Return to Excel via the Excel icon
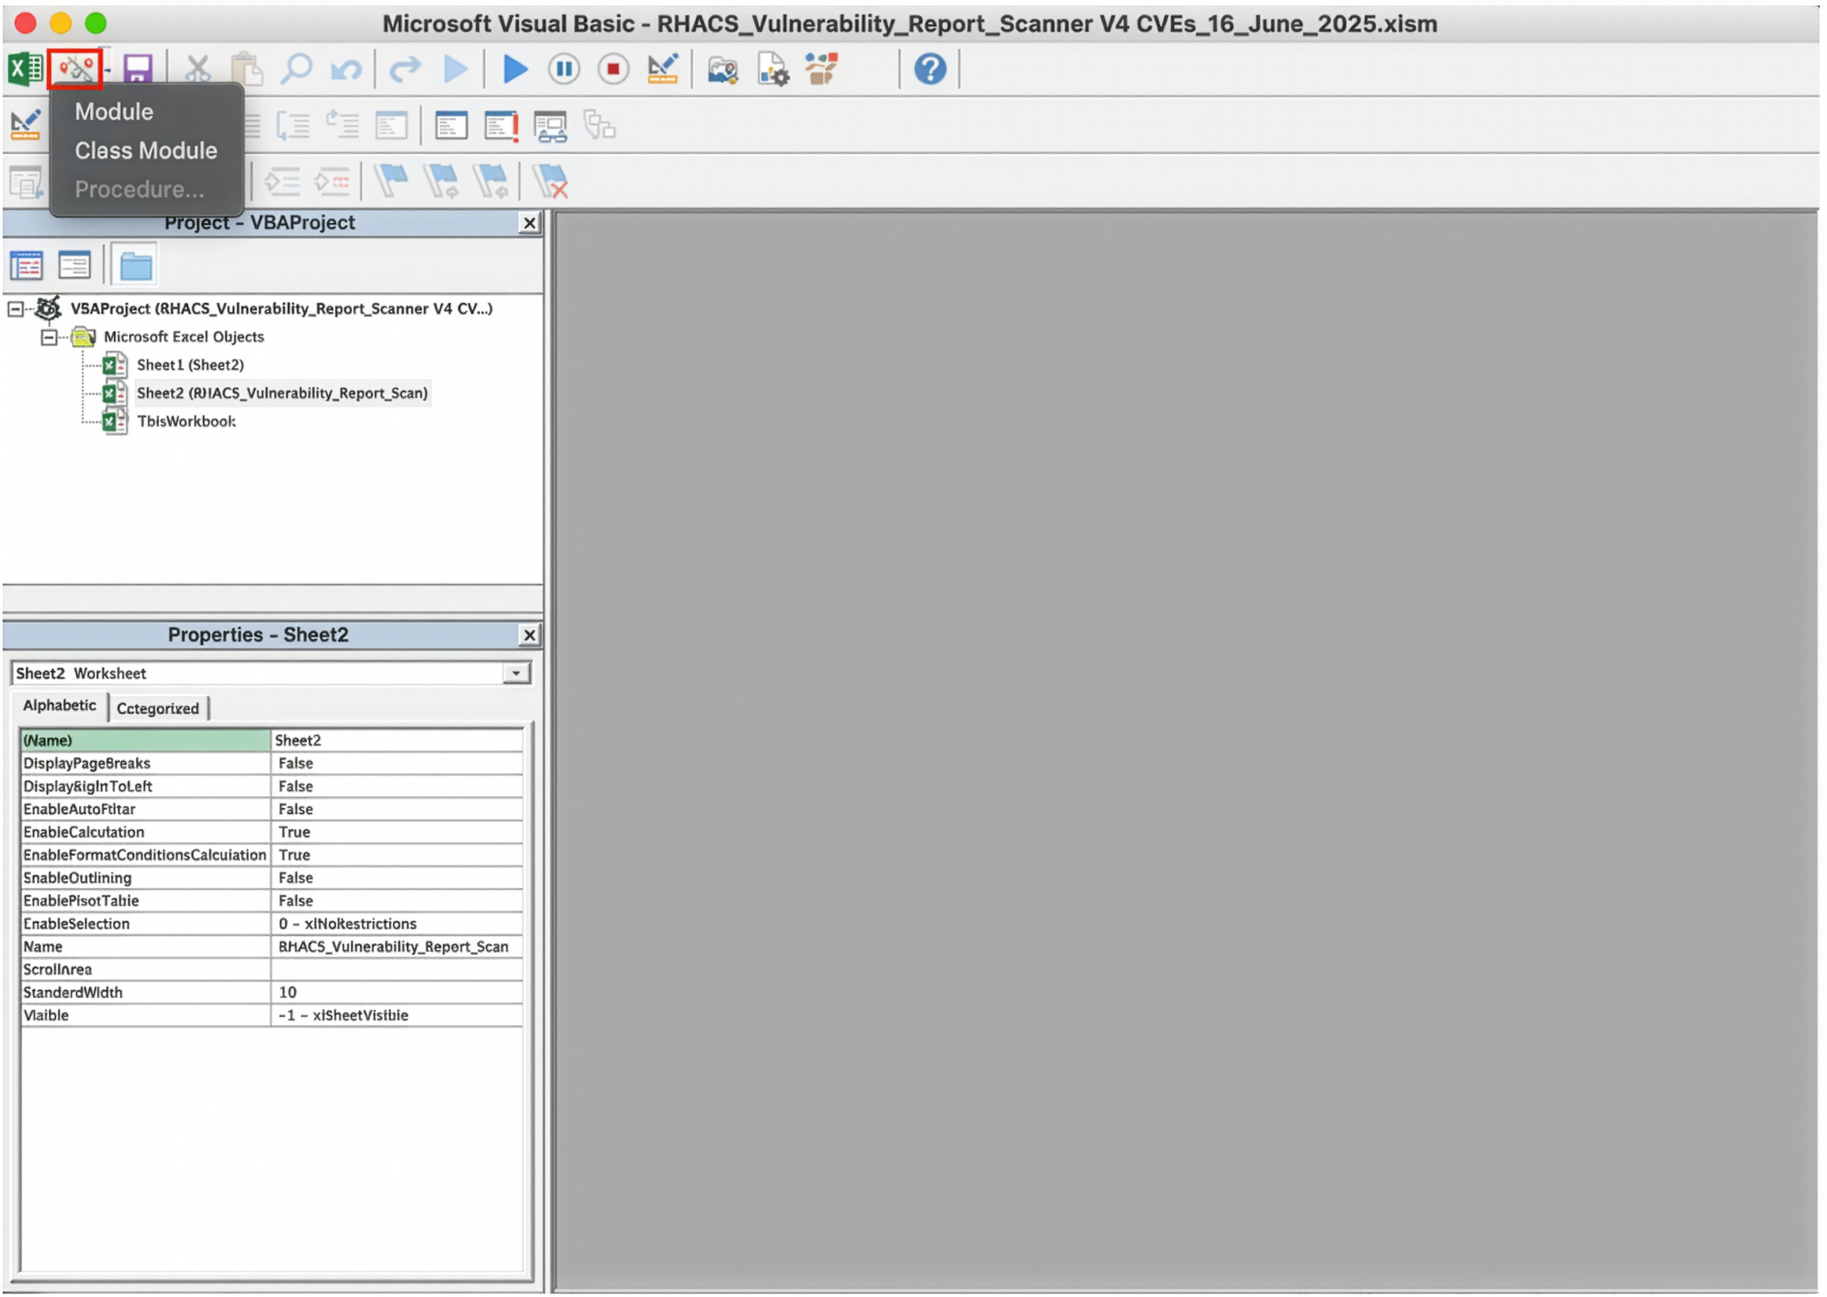The height and width of the screenshot is (1297, 1827). 25,69
